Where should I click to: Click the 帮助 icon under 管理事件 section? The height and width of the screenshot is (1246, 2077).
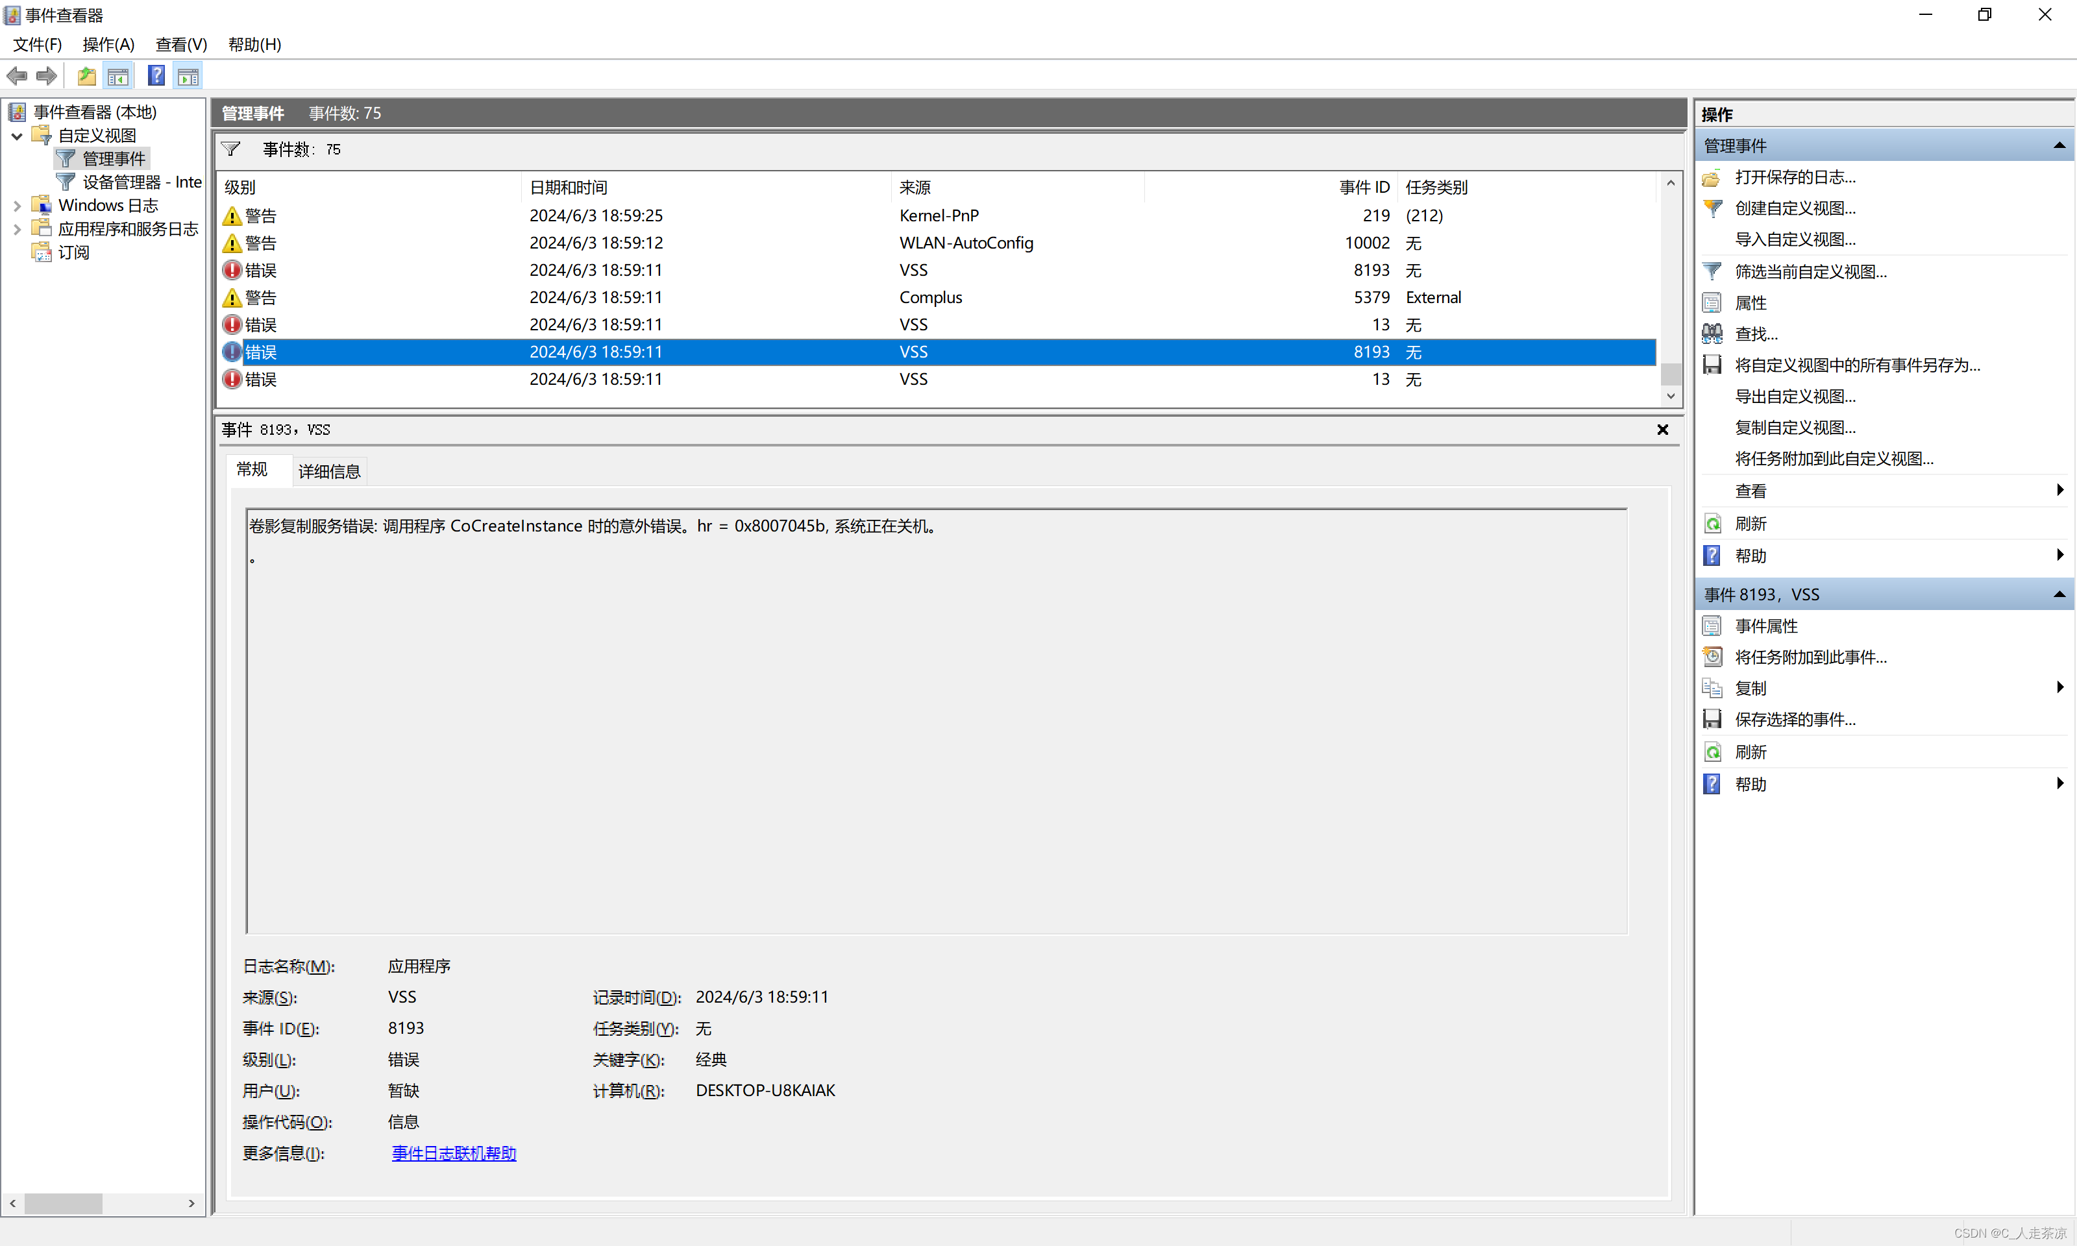[1712, 556]
